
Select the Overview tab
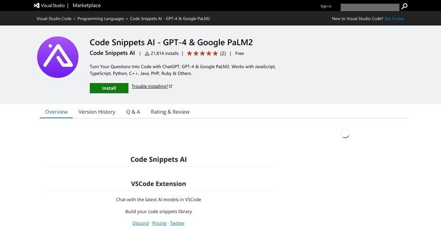(56, 112)
